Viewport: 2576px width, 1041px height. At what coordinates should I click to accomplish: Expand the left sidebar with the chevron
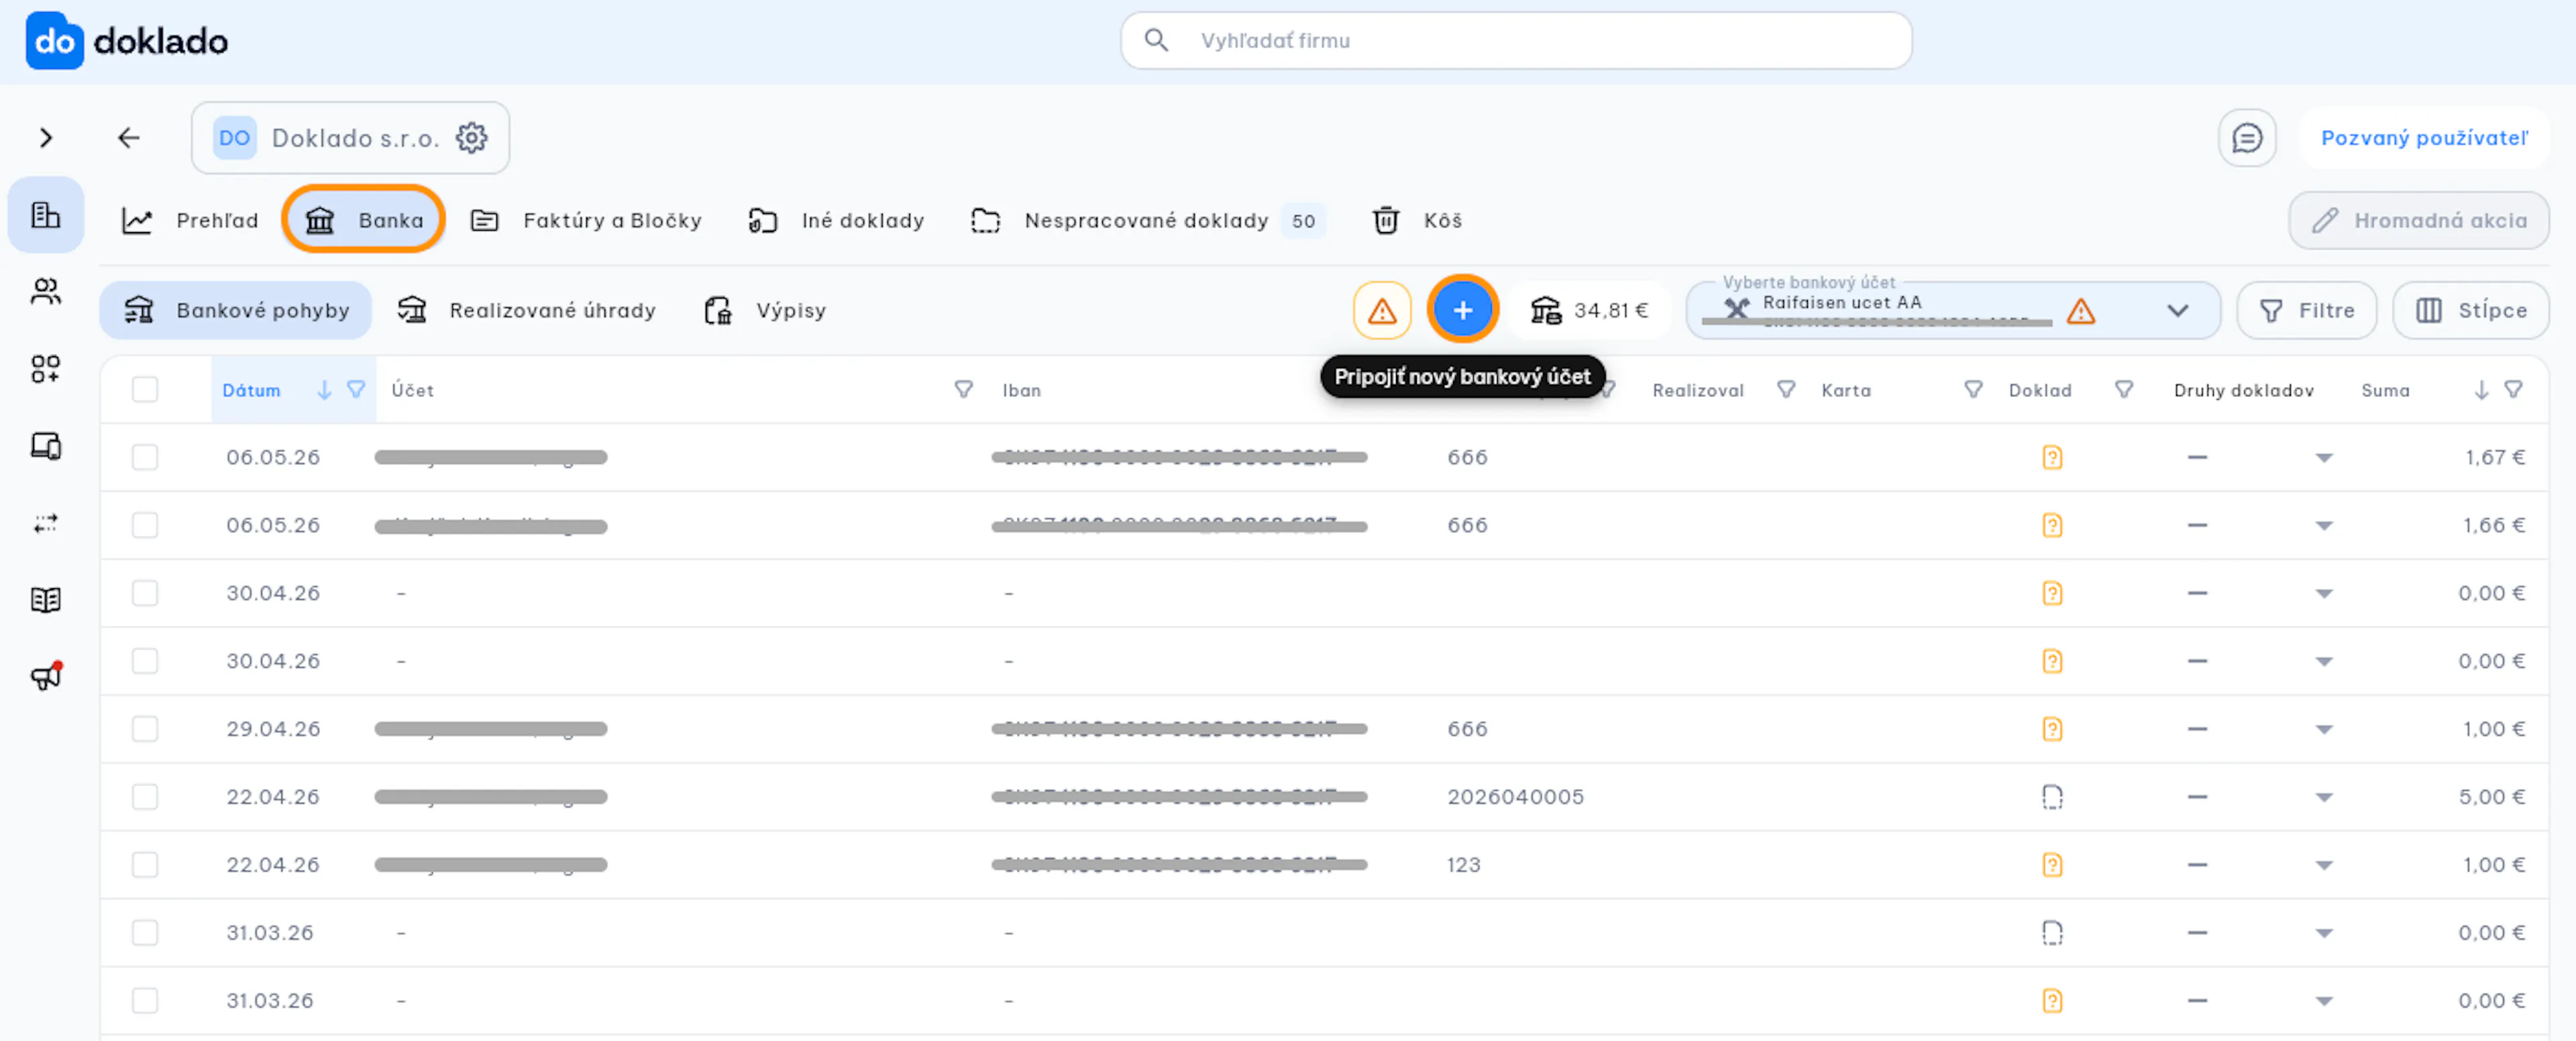tap(45, 138)
